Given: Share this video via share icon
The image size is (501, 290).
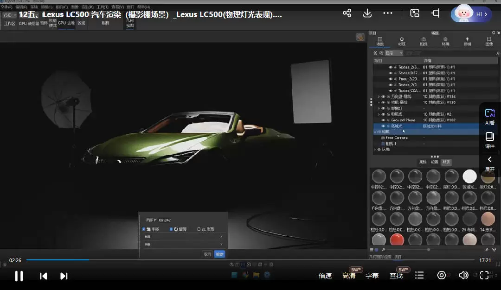Looking at the screenshot, I should pos(347,13).
